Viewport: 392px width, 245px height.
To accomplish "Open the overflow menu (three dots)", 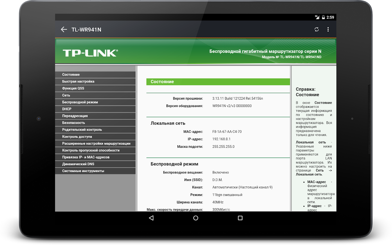I will 328,29.
